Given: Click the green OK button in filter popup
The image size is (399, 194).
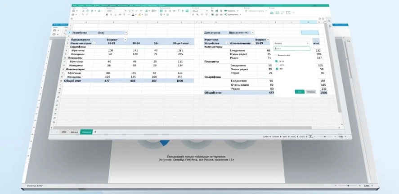Looking at the screenshot, I should point(300,92).
